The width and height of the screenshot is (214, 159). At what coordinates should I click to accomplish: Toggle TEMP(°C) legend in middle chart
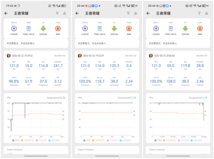click(99, 141)
